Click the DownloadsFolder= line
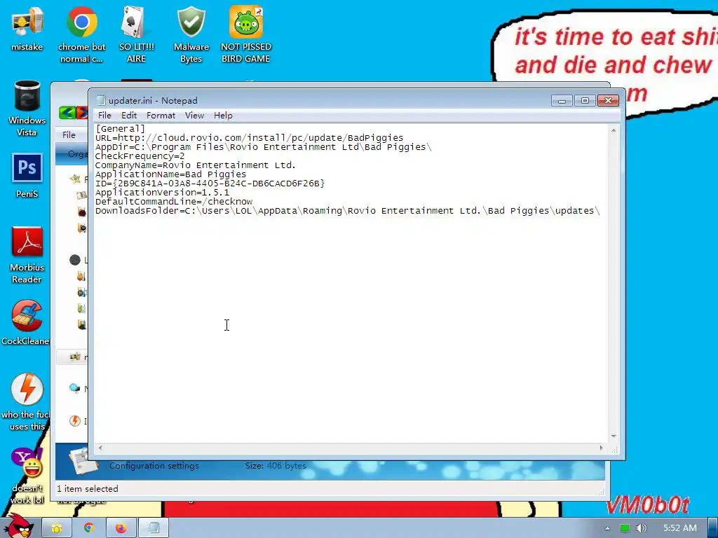This screenshot has width=718, height=538. [348, 211]
